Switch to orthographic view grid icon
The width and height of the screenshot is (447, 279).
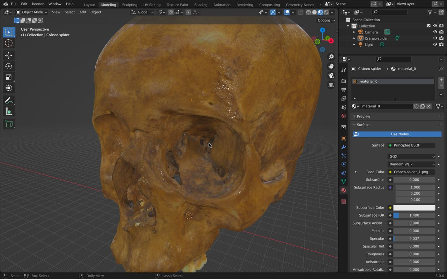[331, 85]
